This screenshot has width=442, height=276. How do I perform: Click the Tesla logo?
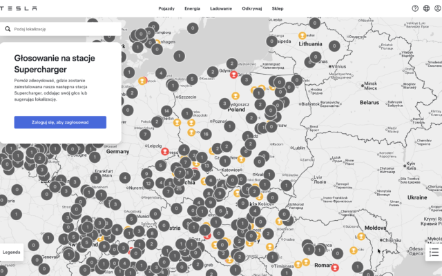pos(17,8)
